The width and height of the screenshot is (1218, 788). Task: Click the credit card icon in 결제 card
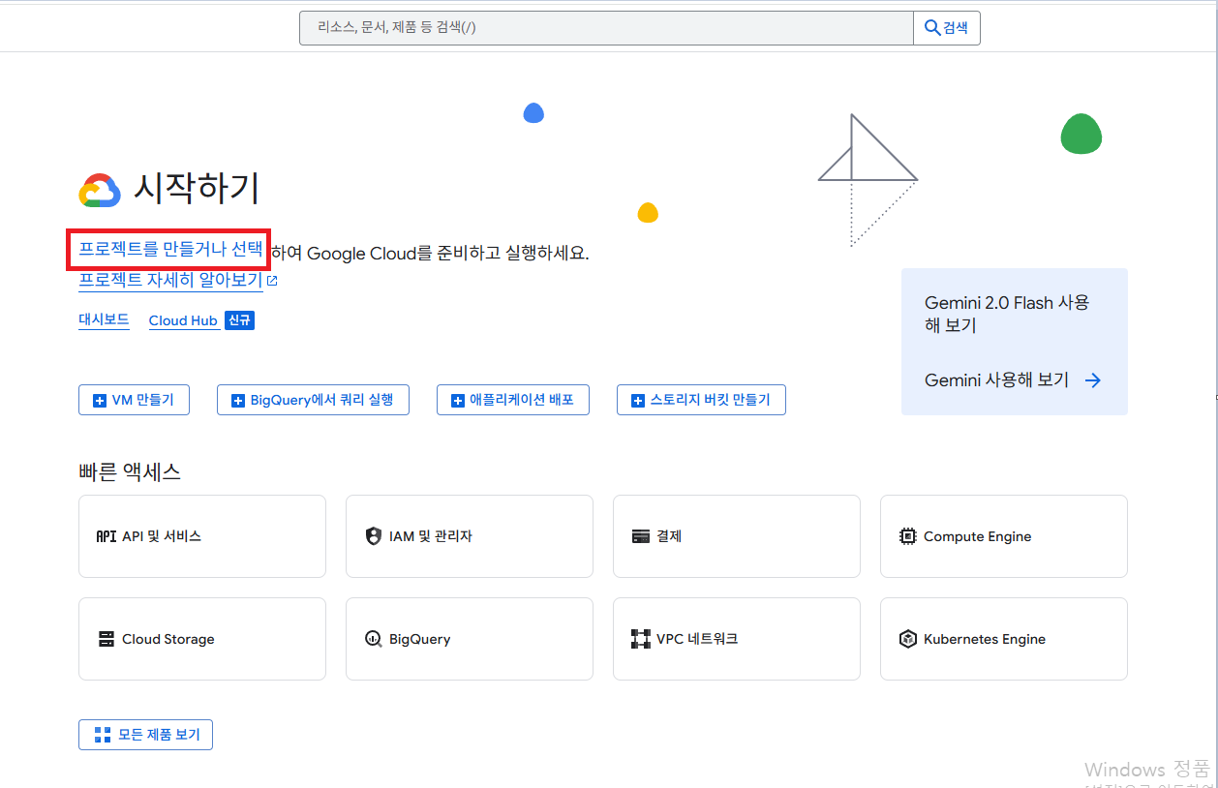(640, 536)
